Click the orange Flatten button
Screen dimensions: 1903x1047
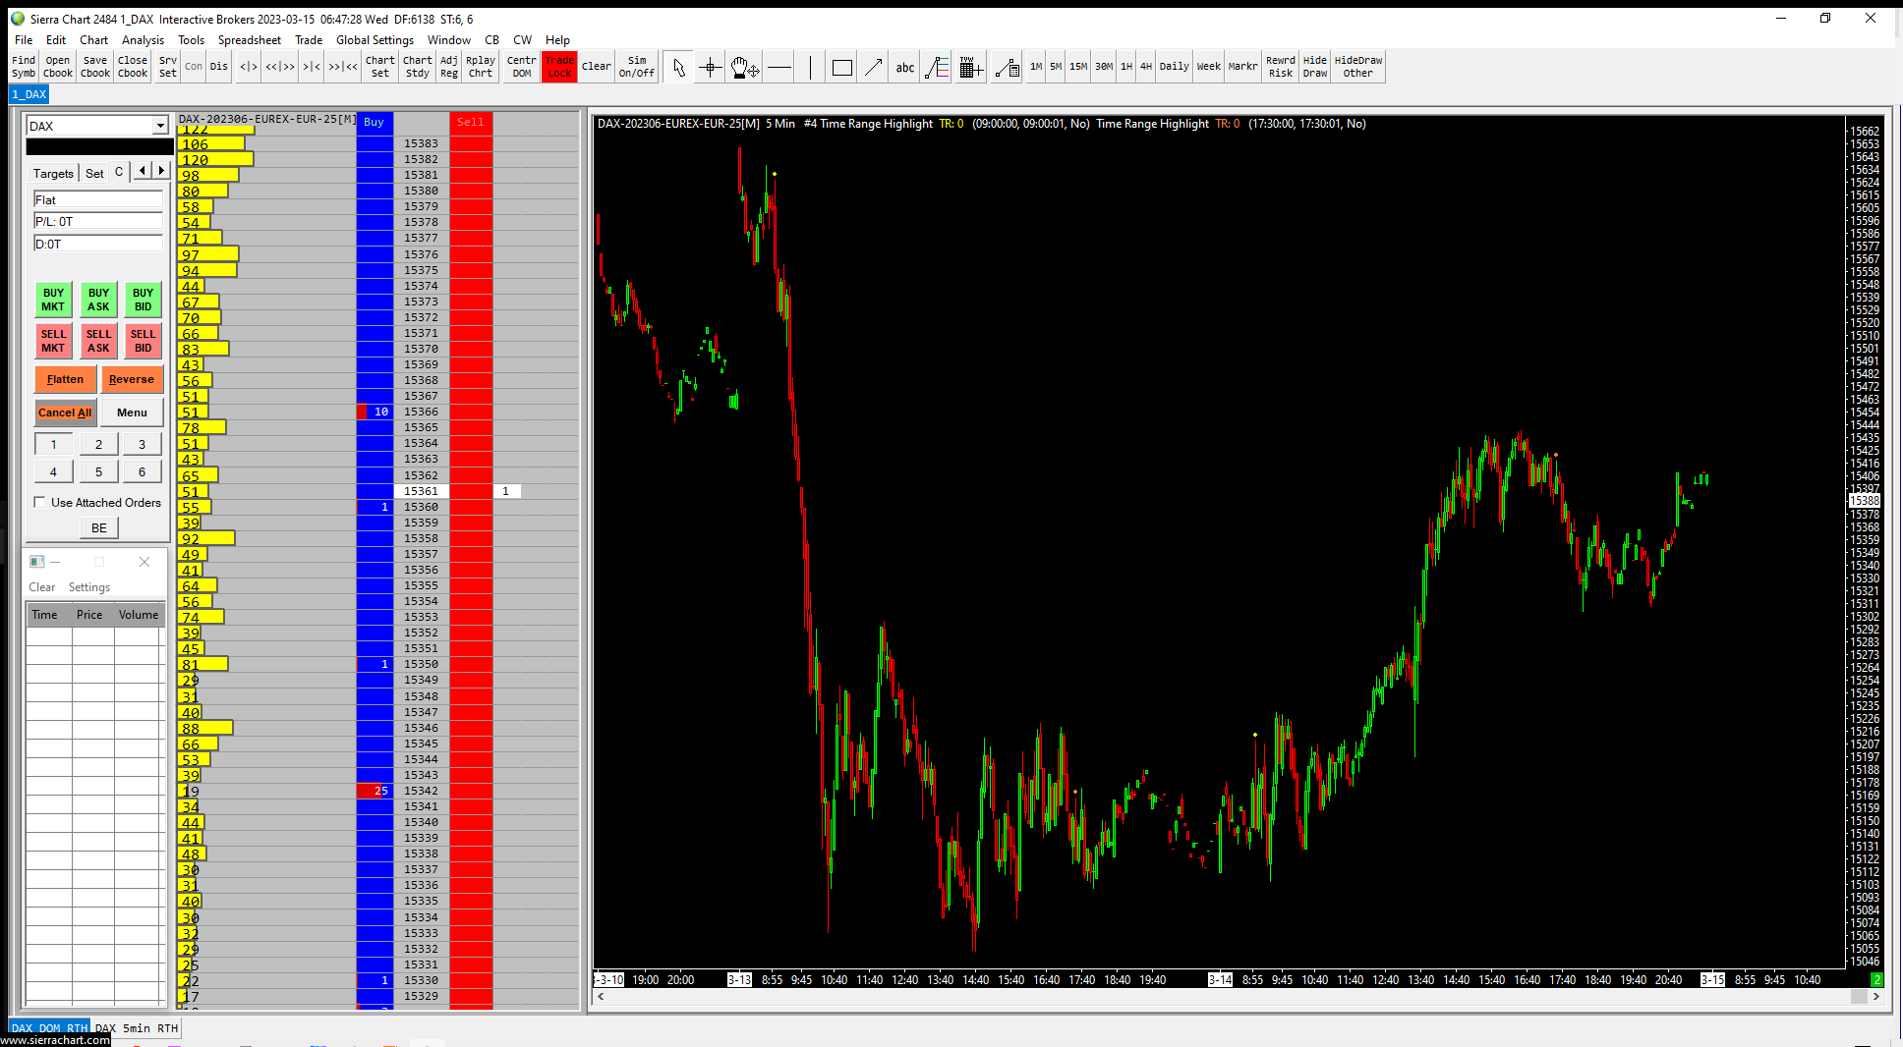coord(66,379)
